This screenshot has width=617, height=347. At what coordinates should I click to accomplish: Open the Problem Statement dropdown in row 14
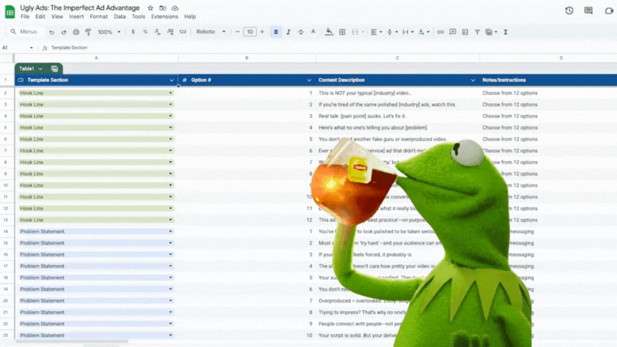[x=170, y=232]
